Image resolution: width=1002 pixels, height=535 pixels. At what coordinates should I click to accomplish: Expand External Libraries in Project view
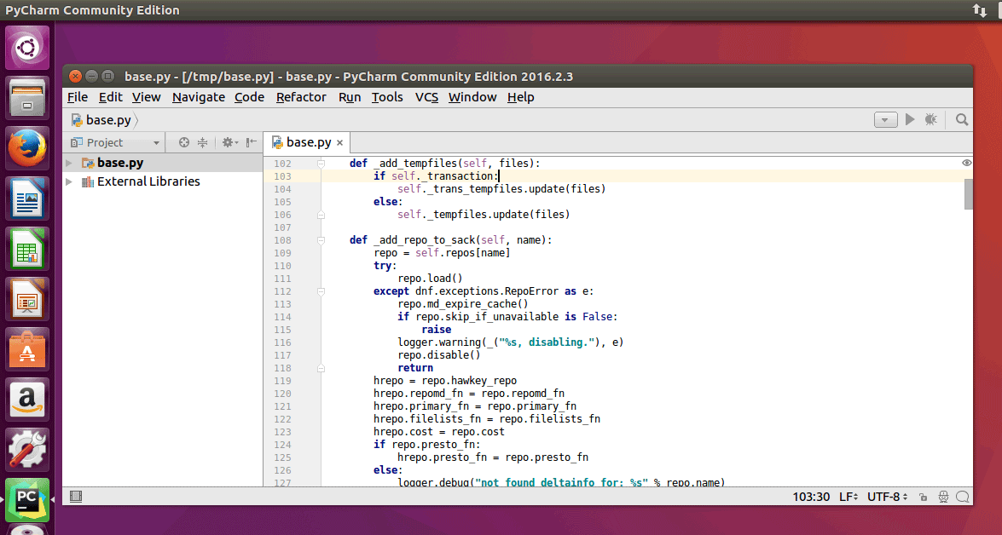(69, 181)
